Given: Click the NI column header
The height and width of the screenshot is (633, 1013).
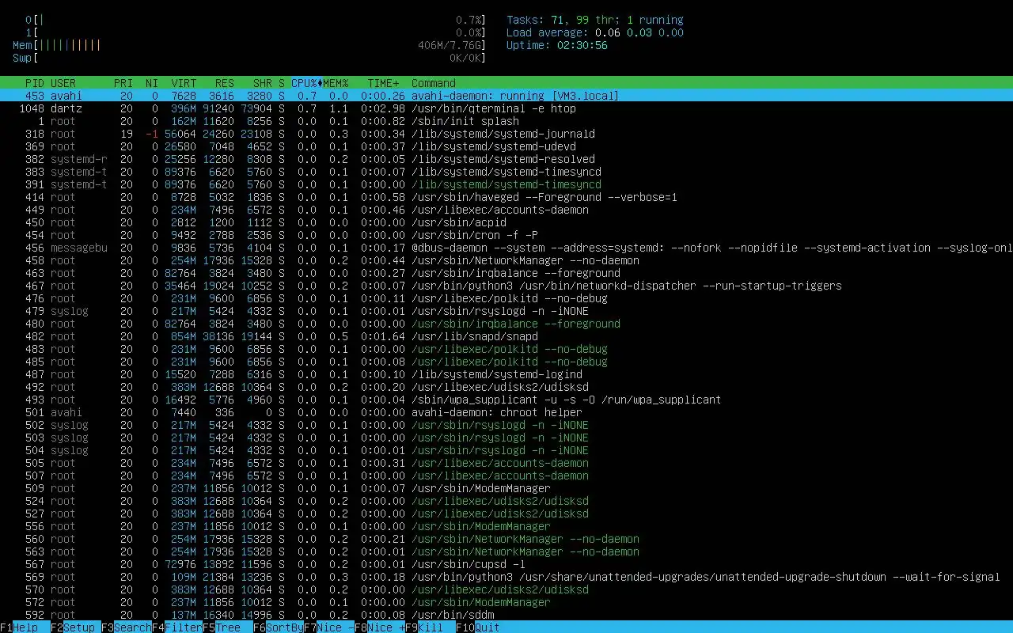Looking at the screenshot, I should (x=152, y=83).
